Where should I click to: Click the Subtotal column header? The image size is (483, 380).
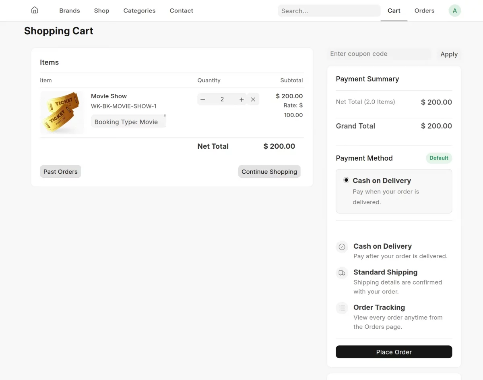291,80
